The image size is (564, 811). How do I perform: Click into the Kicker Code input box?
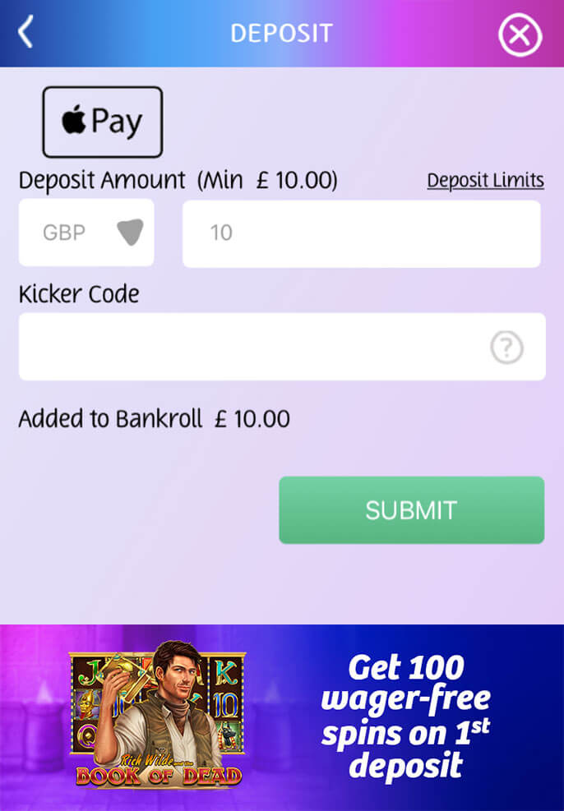pos(282,347)
